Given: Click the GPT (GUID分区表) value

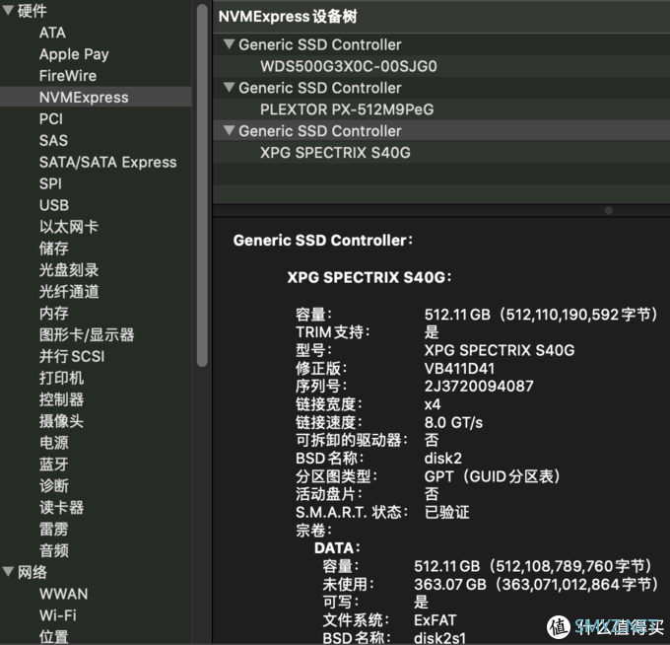Looking at the screenshot, I should pos(493,476).
